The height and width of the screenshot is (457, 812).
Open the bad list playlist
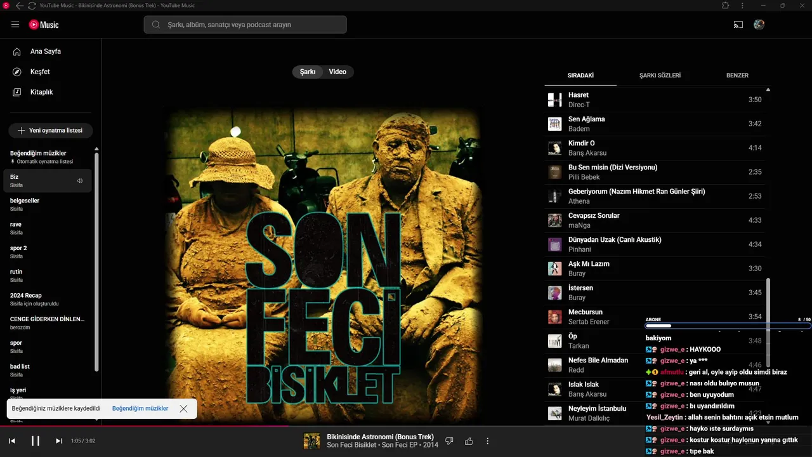point(48,370)
